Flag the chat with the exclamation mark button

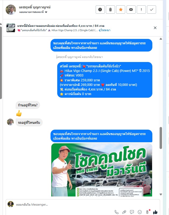click(141, 9)
